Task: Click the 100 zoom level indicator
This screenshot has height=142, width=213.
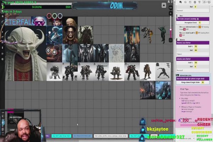Action: (x=170, y=7)
